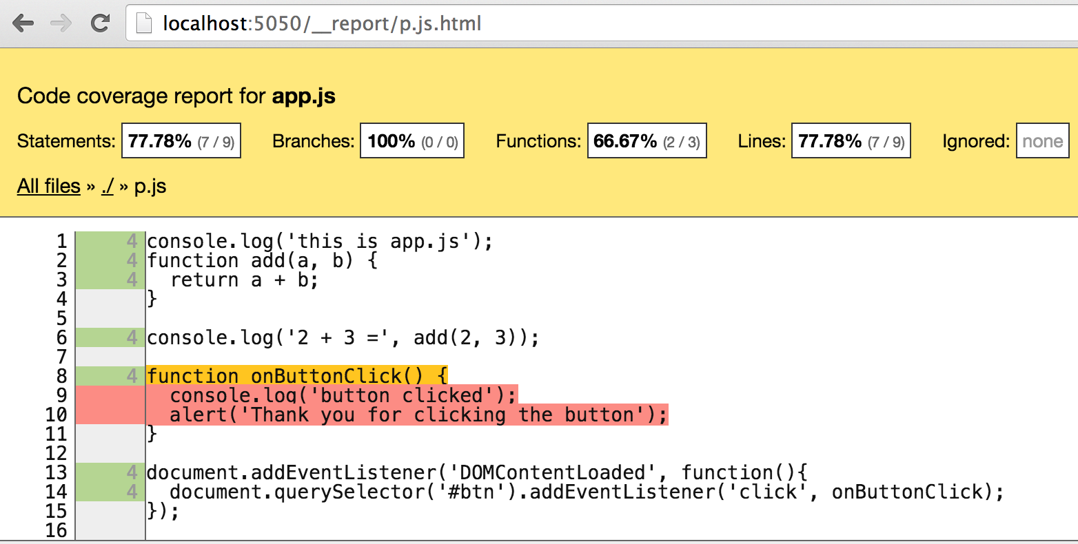Click the console.log('this is app.js') line
Image resolution: width=1078 pixels, height=544 pixels.
[321, 241]
